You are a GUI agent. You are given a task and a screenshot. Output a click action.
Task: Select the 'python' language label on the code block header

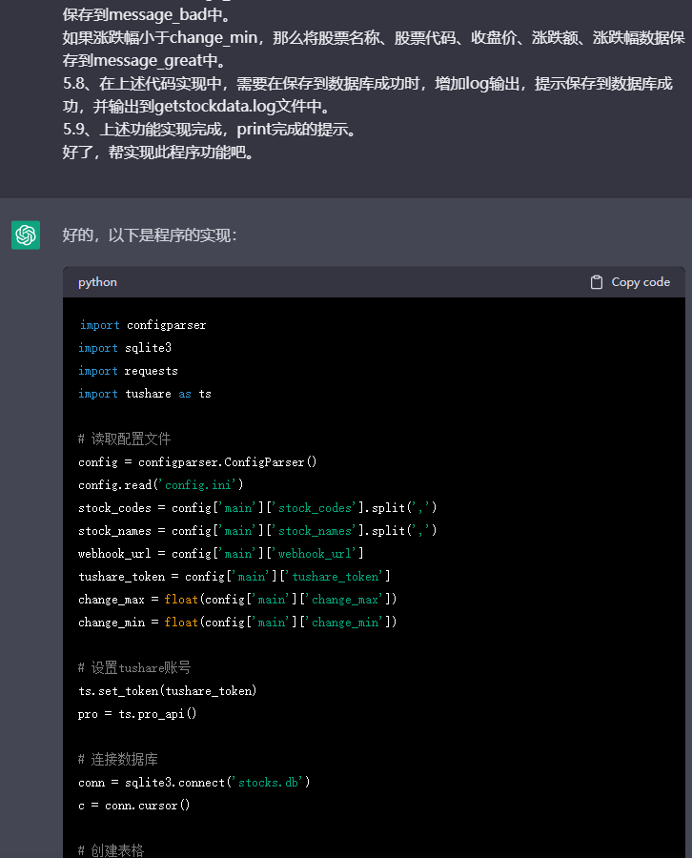coord(96,281)
